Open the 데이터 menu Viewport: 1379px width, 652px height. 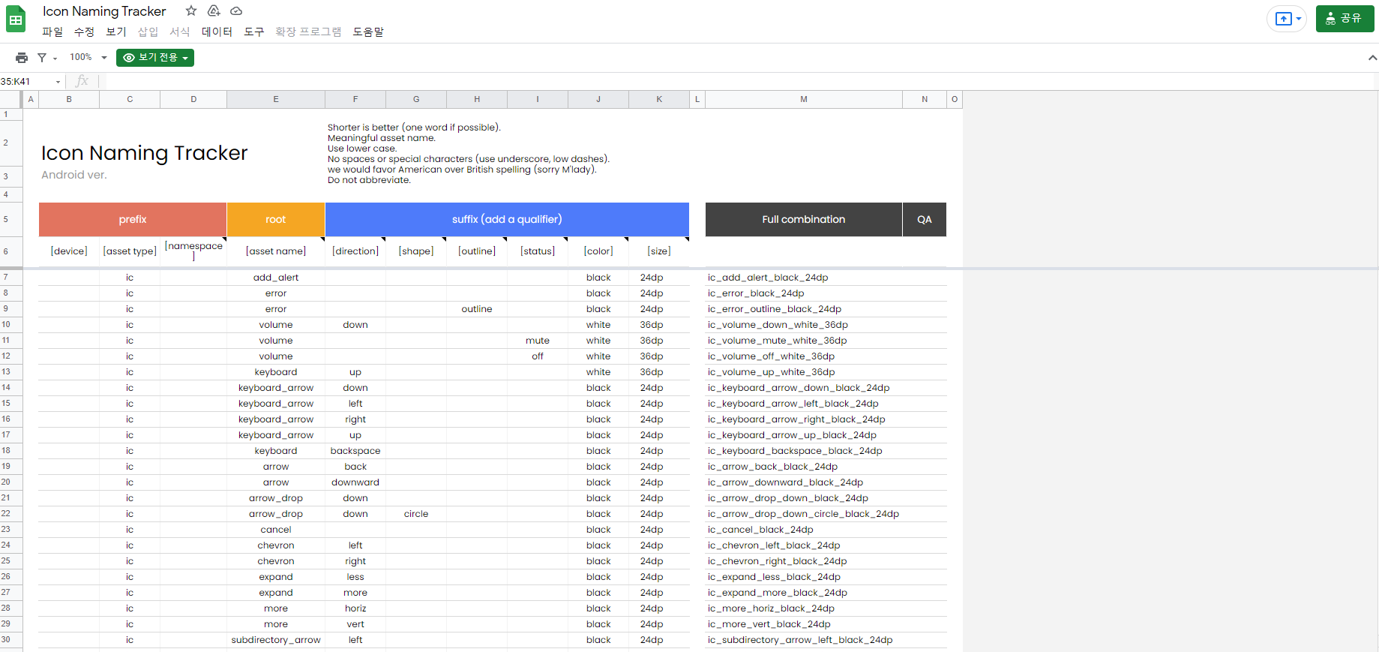coord(217,32)
